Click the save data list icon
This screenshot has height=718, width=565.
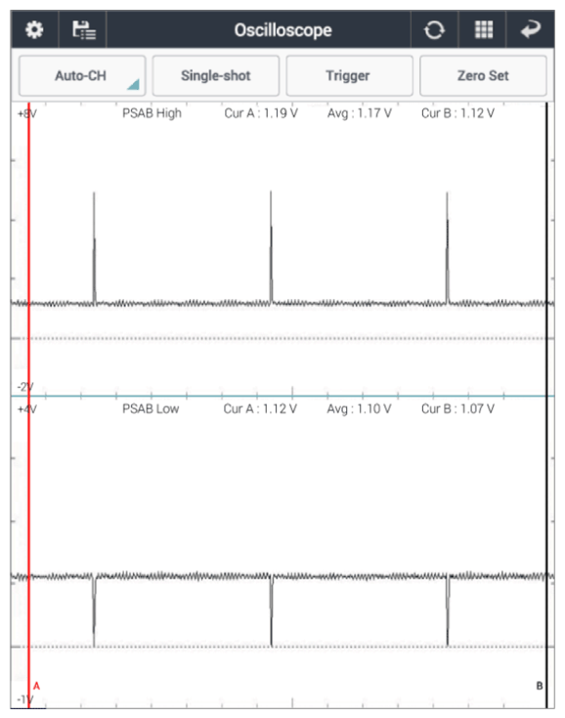(84, 30)
